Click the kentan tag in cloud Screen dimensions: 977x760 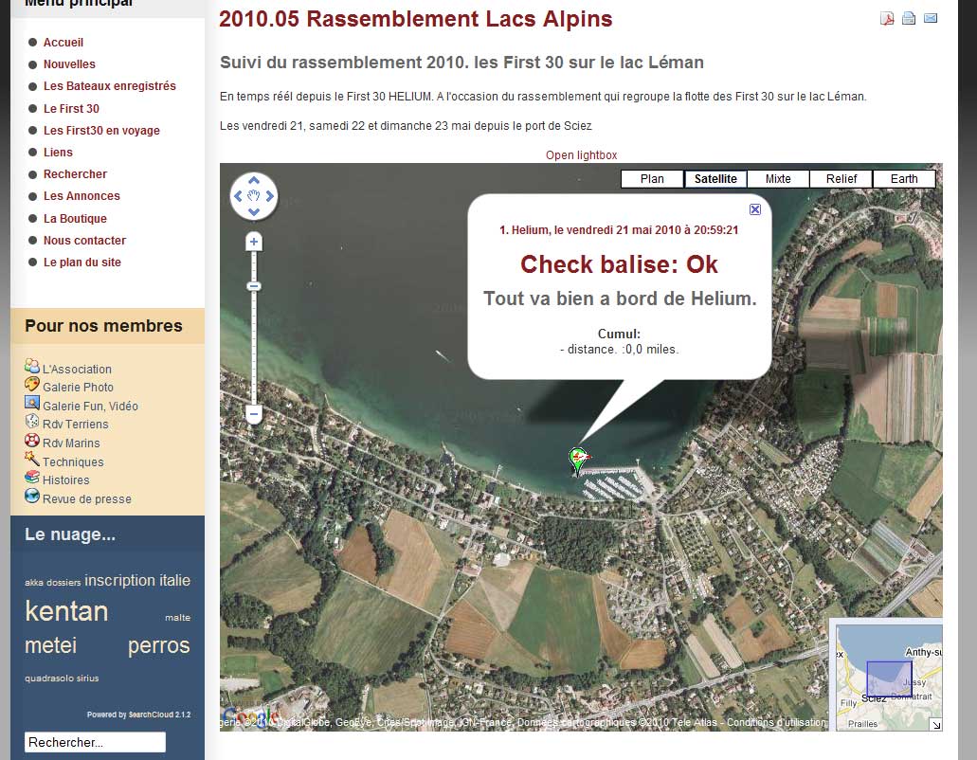coord(66,611)
